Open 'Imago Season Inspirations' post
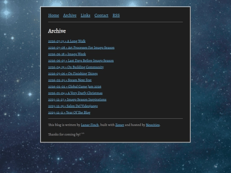 pos(77,100)
